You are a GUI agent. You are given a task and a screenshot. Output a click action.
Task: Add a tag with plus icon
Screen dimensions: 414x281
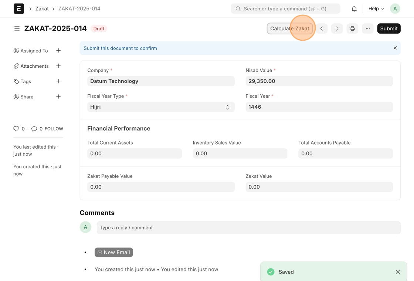[x=58, y=81]
